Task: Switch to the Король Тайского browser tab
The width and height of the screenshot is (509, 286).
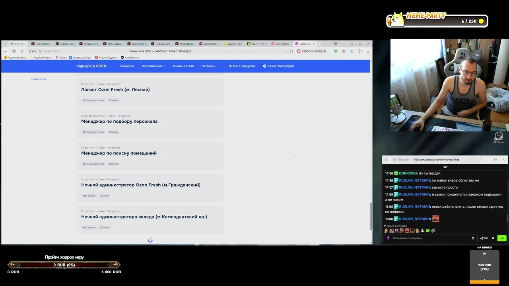Action: point(66,44)
